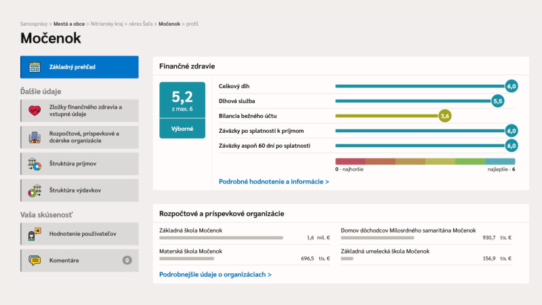Click the Bilancia bežného účtu 3,6 marker

pyautogui.click(x=444, y=116)
